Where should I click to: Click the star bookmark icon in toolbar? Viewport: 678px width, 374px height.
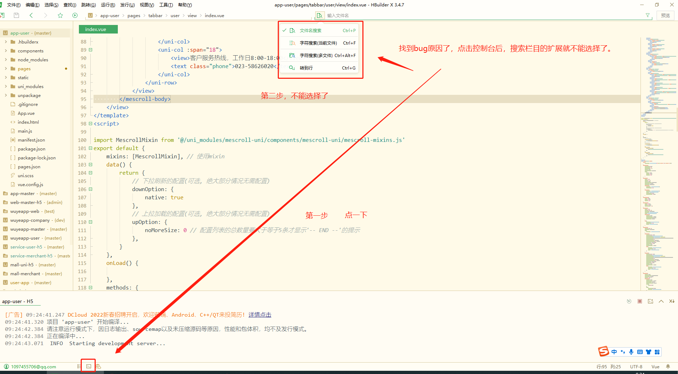(x=60, y=15)
